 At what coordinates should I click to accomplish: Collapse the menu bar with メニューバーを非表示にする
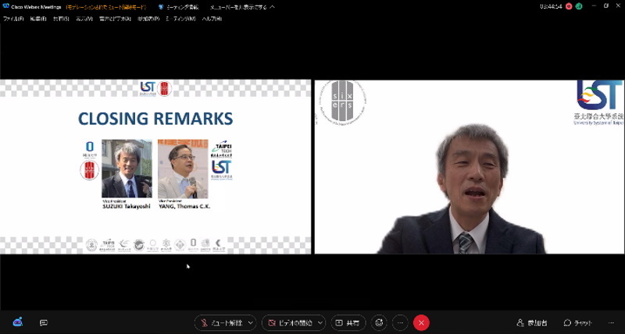tap(242, 7)
